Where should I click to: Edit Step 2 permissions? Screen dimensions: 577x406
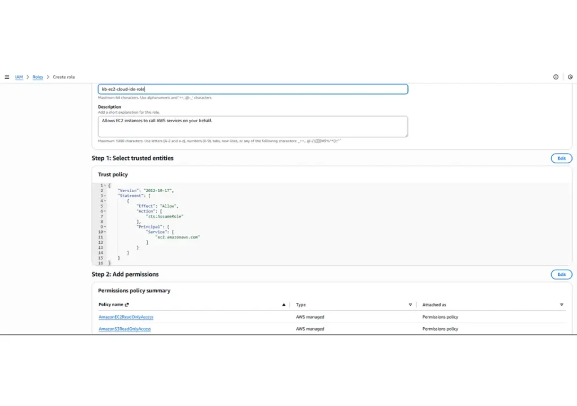tap(561, 274)
